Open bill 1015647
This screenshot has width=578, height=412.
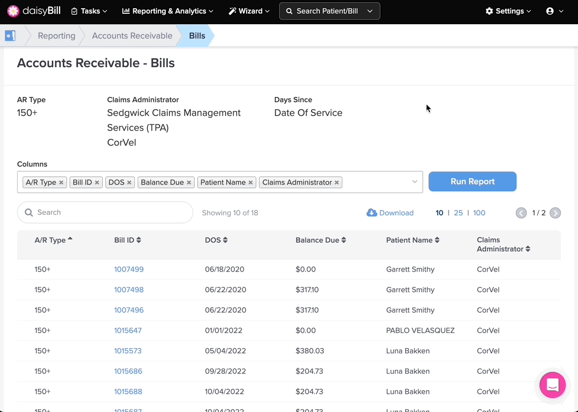[128, 330]
